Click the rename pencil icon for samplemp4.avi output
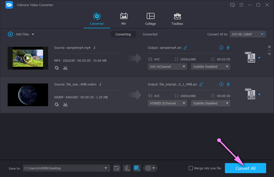 point(185,48)
